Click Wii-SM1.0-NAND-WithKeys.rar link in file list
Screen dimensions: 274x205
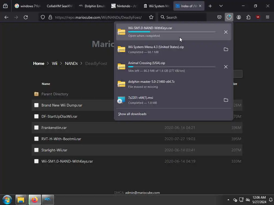click(67, 161)
